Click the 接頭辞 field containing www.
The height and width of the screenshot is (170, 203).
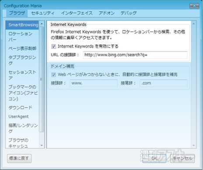(x=94, y=83)
